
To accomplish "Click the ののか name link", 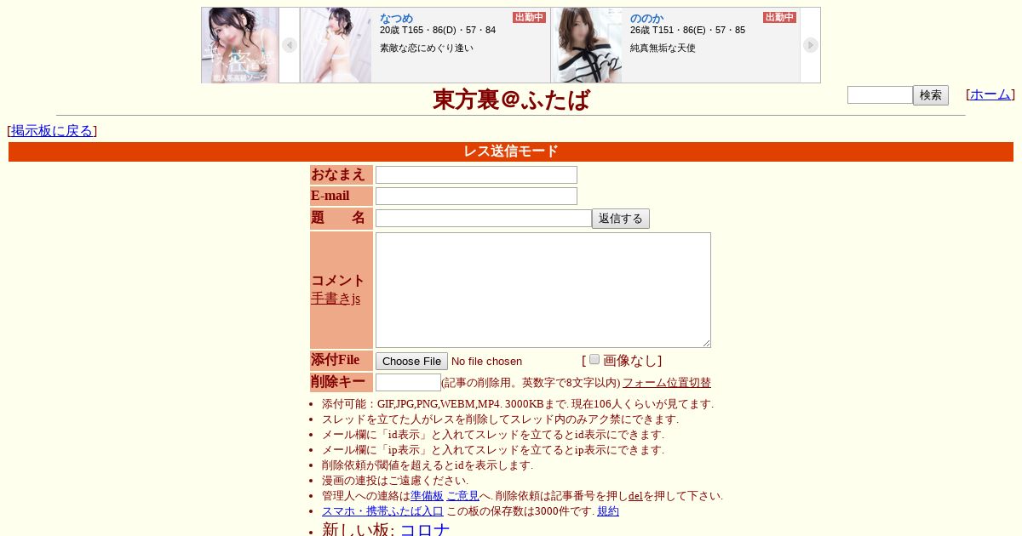I will click(x=646, y=18).
